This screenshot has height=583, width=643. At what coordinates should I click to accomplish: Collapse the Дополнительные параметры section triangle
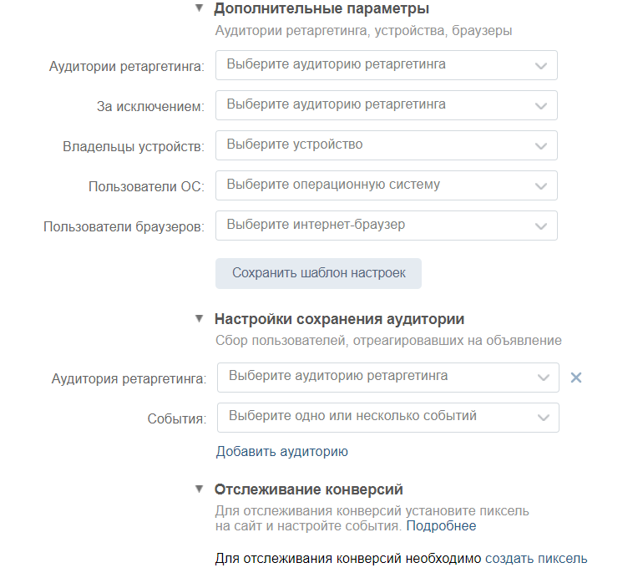[x=199, y=8]
